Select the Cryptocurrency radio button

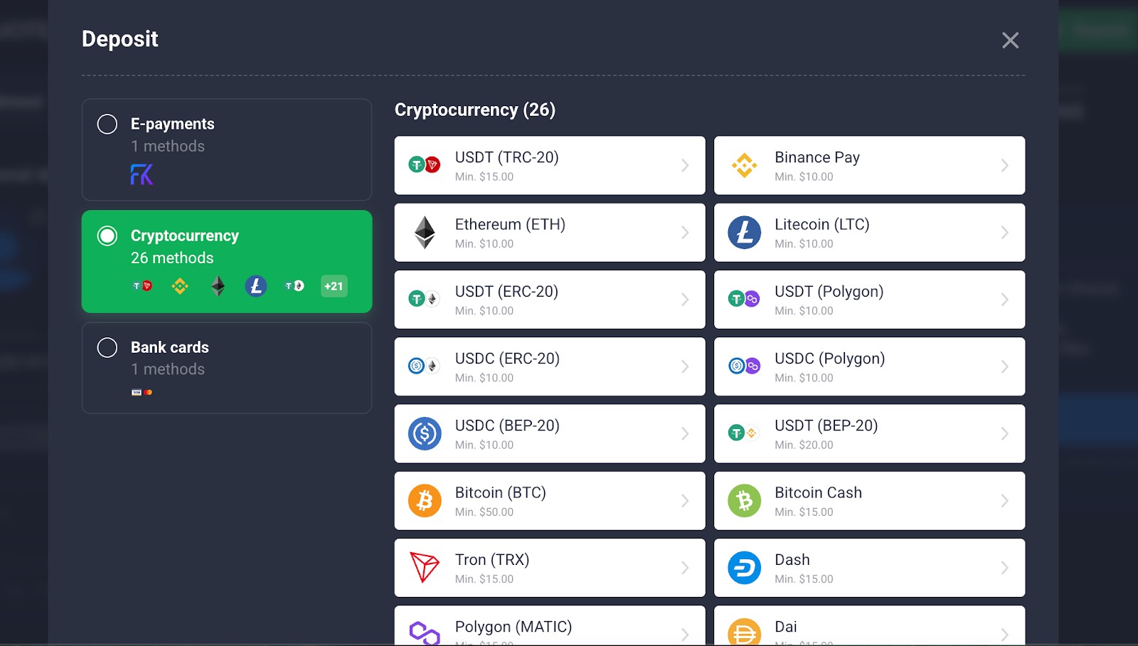(107, 236)
